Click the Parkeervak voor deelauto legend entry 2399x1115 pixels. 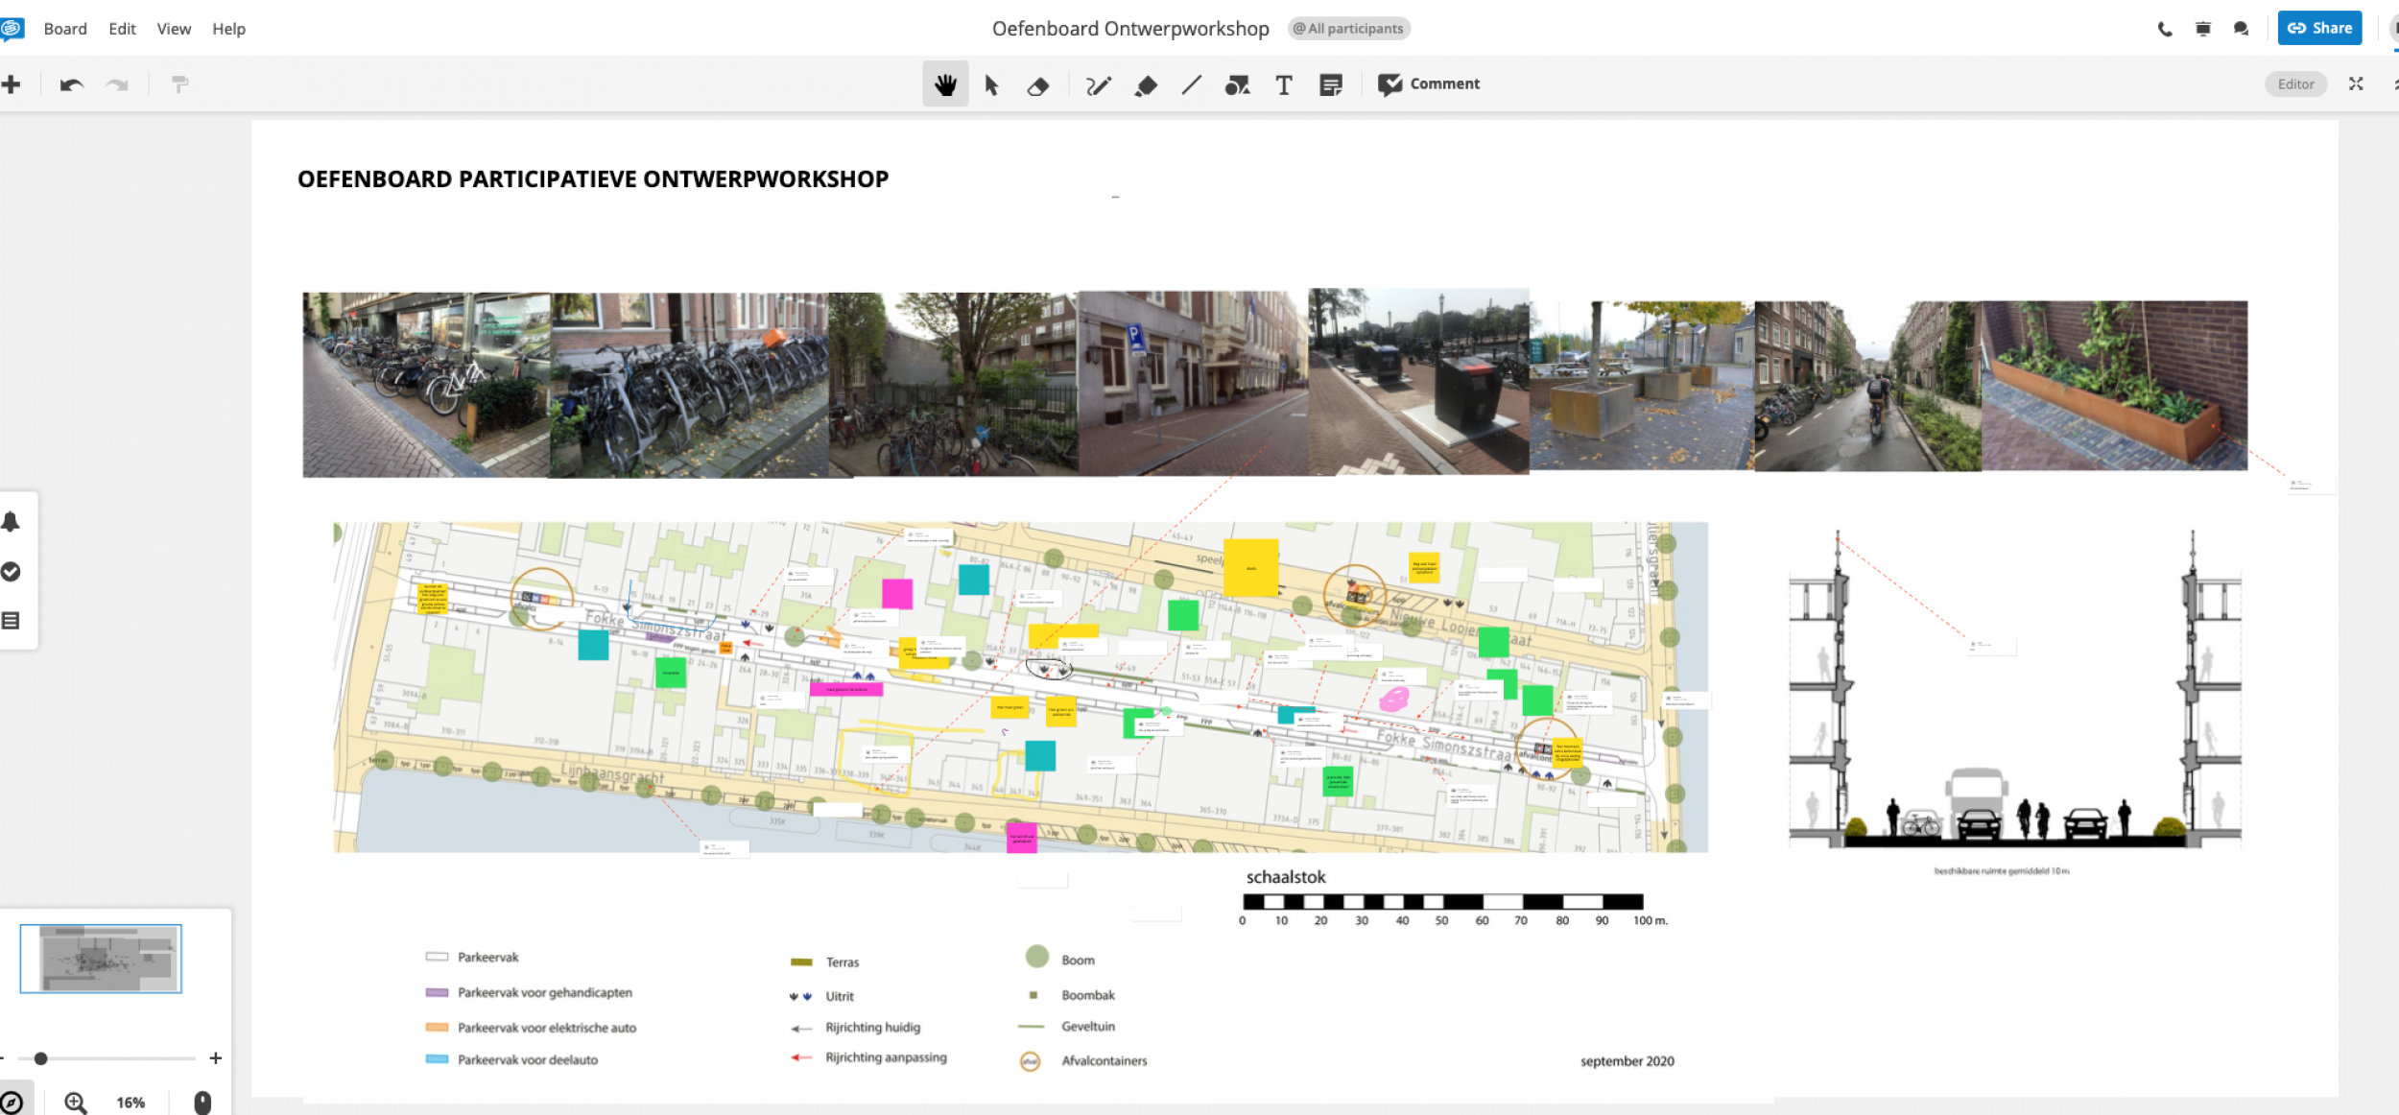pos(511,1059)
